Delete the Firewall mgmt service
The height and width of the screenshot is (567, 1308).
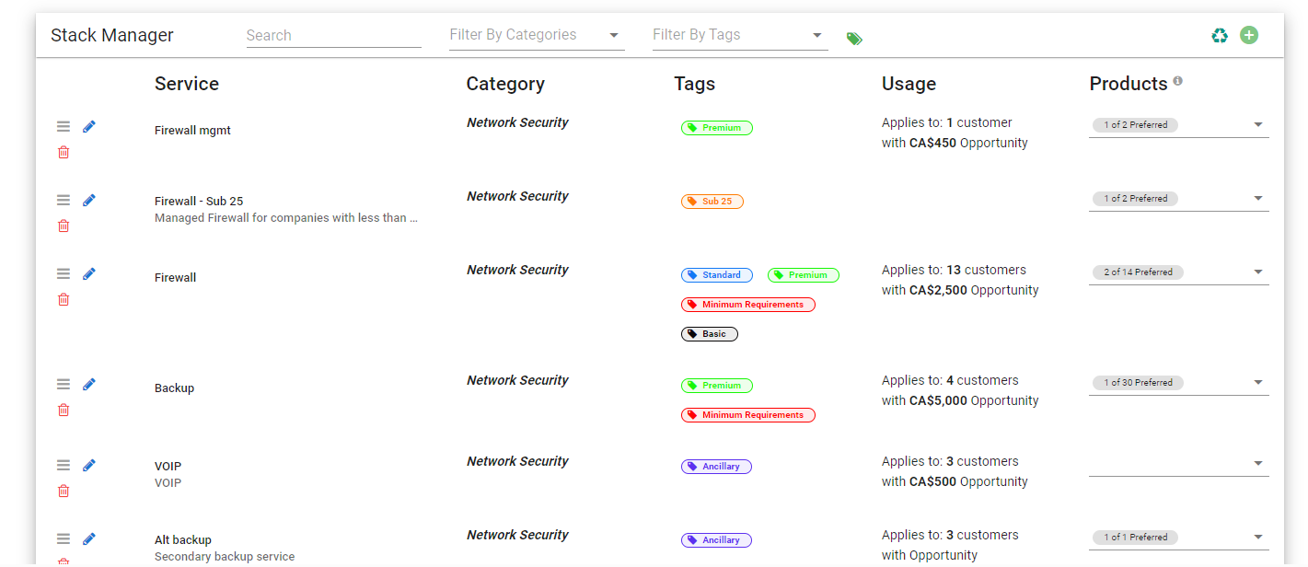coord(64,152)
